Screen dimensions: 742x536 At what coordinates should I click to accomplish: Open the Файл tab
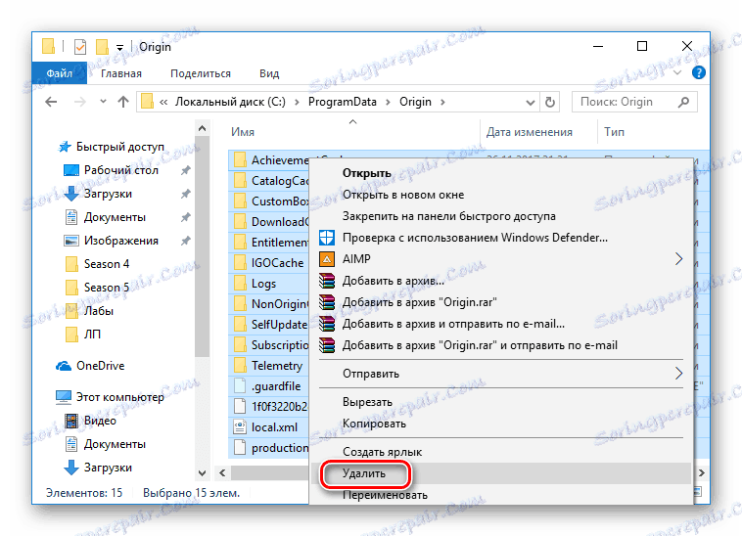(x=60, y=73)
